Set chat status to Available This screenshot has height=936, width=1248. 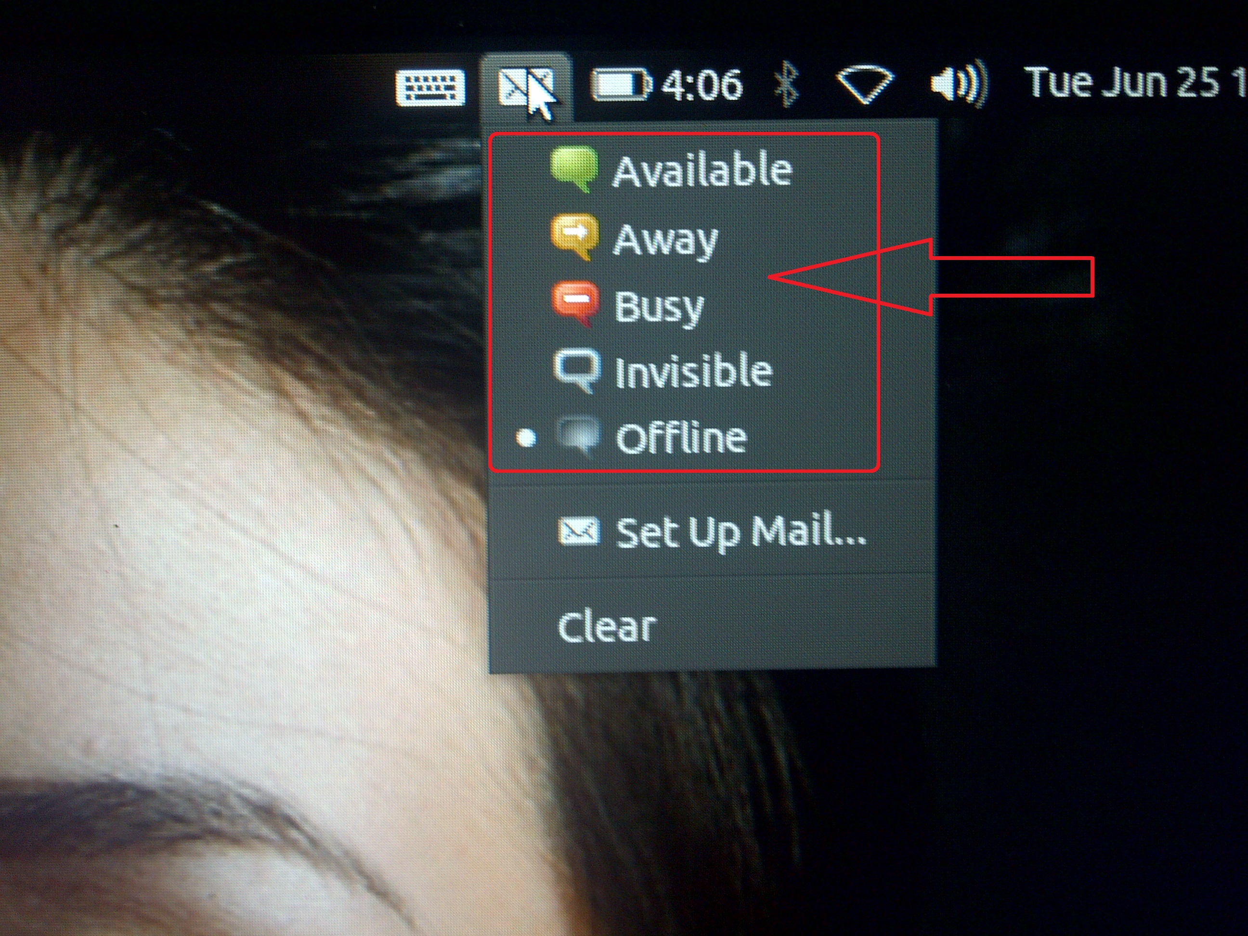tap(710, 169)
